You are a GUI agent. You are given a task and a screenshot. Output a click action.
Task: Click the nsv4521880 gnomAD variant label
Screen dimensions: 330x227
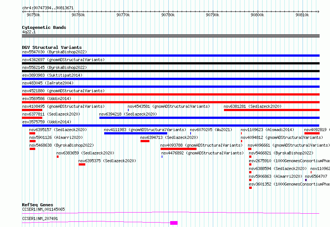pyautogui.click(x=63, y=91)
